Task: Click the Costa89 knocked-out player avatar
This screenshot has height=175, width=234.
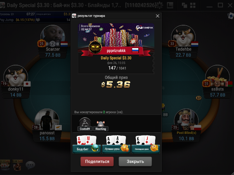Action: tap(85, 122)
